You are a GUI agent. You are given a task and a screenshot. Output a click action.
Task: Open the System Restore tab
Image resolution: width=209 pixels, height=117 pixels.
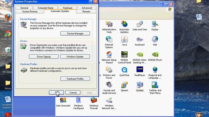(30, 12)
